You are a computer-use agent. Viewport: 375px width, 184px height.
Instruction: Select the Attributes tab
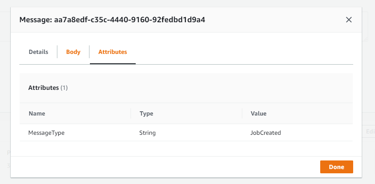113,52
